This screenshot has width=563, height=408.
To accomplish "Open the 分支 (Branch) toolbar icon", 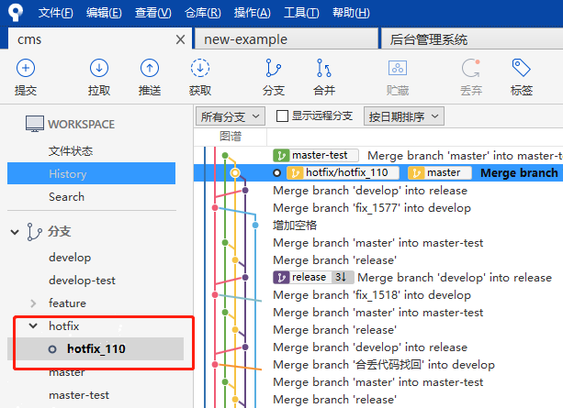I will (274, 77).
